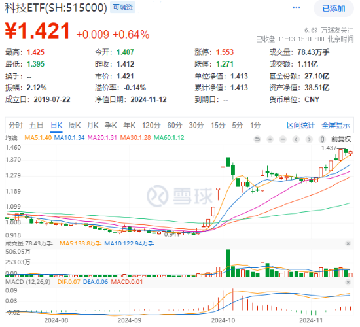Open the three-dot more options menu
Viewport: 360px width, 327px height.
coord(296,8)
